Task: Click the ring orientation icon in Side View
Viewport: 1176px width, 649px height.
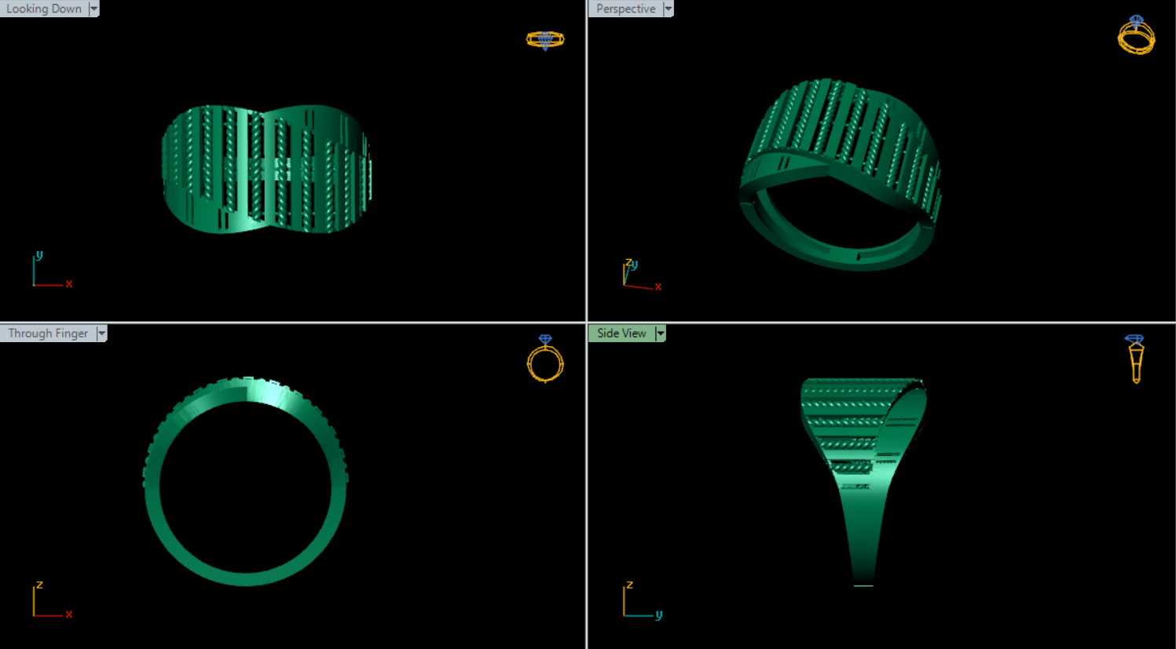Action: click(x=1135, y=359)
